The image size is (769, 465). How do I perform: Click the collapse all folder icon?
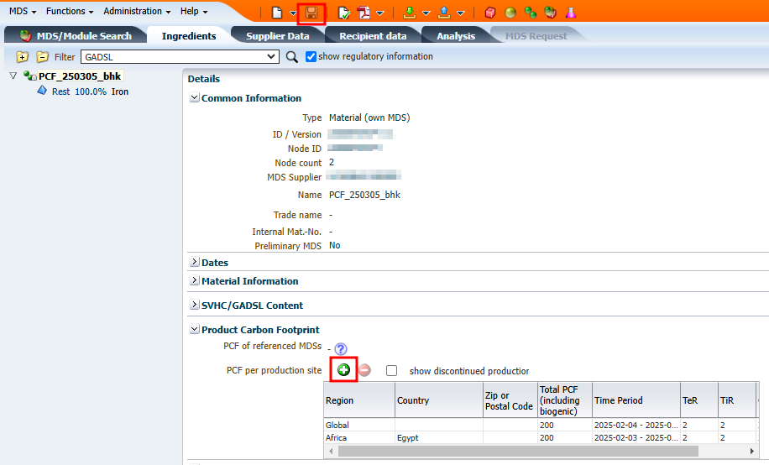coord(43,57)
